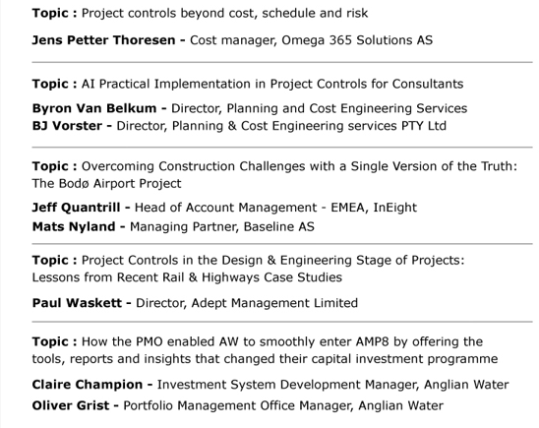Click the Design & Engineering Stage topic title
This screenshot has height=428, width=539.
click(272, 260)
